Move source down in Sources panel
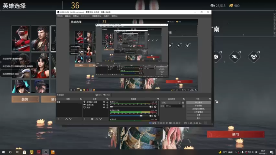This screenshot has width=276, height=155. coord(101,119)
